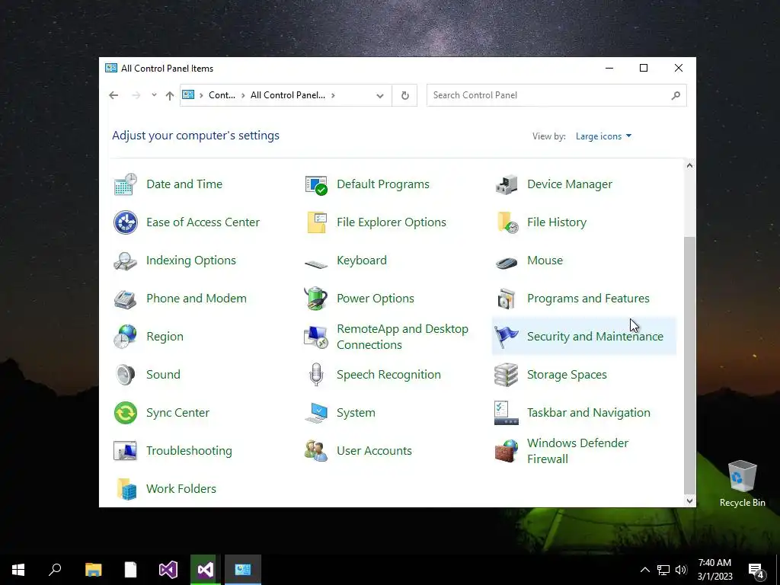
Task: Open the Sync Center icon
Action: coord(126,413)
